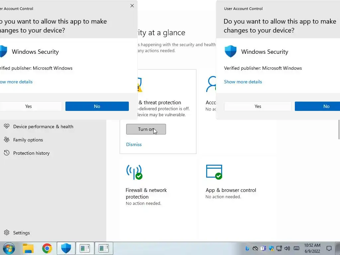This screenshot has width=340, height=255.
Task: Click the volume speaker tray icon
Action: coord(287,248)
